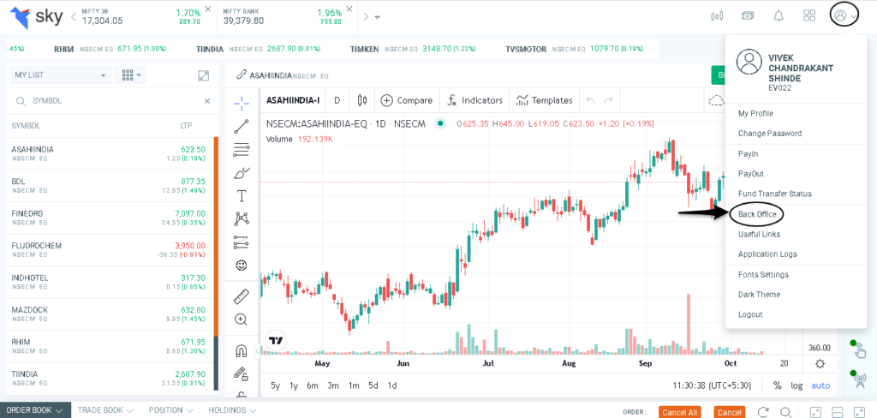Click the Cancel All orders button
The image size is (877, 418).
(679, 412)
